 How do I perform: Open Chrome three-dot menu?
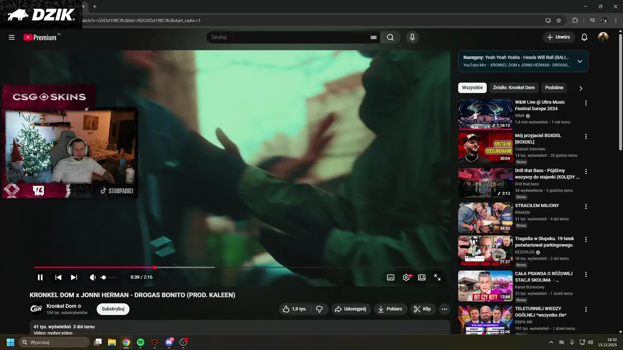coord(616,20)
